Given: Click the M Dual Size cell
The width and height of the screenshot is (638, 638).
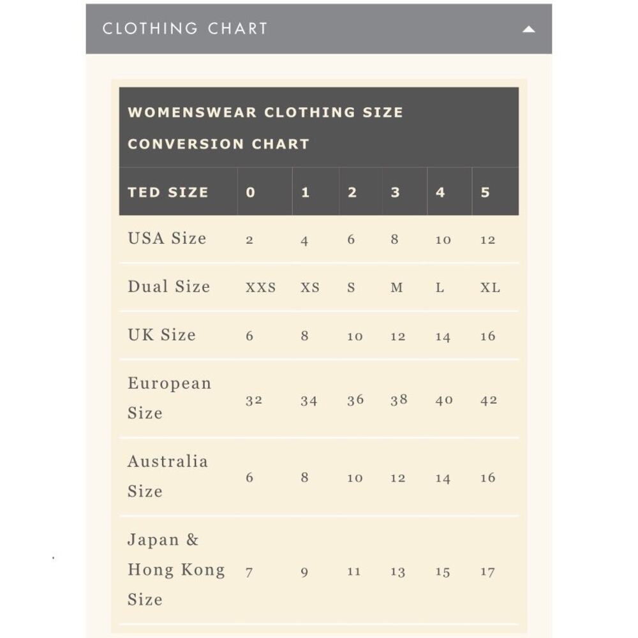Looking at the screenshot, I should (x=397, y=287).
